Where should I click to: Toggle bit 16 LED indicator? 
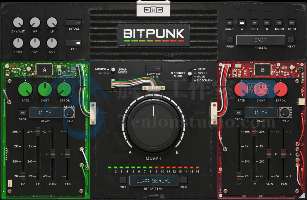point(197,167)
